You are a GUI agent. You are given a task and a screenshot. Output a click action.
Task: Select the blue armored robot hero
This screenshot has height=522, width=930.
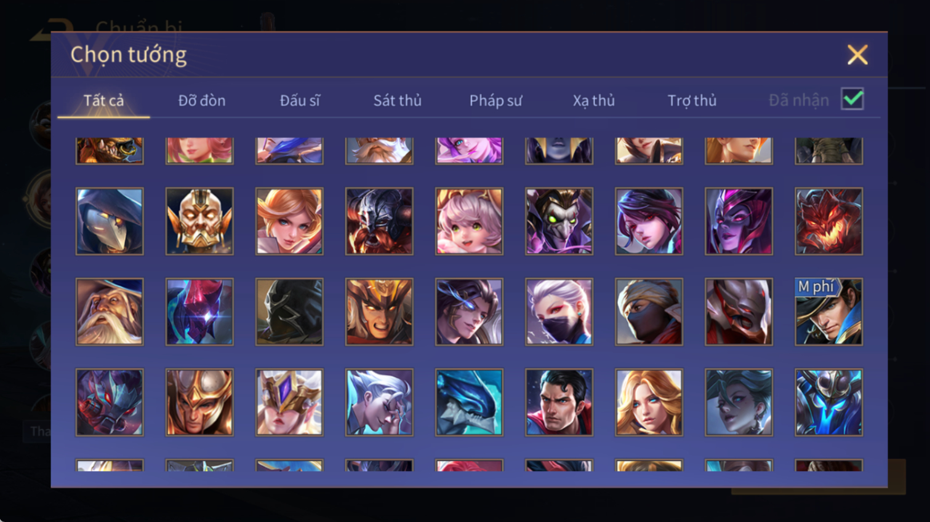pos(828,402)
